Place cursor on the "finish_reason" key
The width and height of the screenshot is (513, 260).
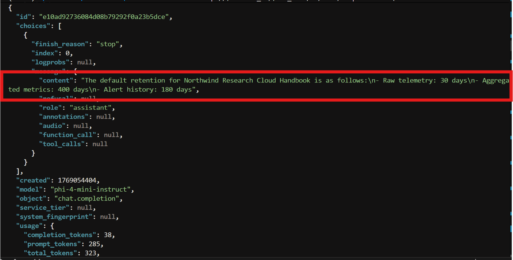60,44
